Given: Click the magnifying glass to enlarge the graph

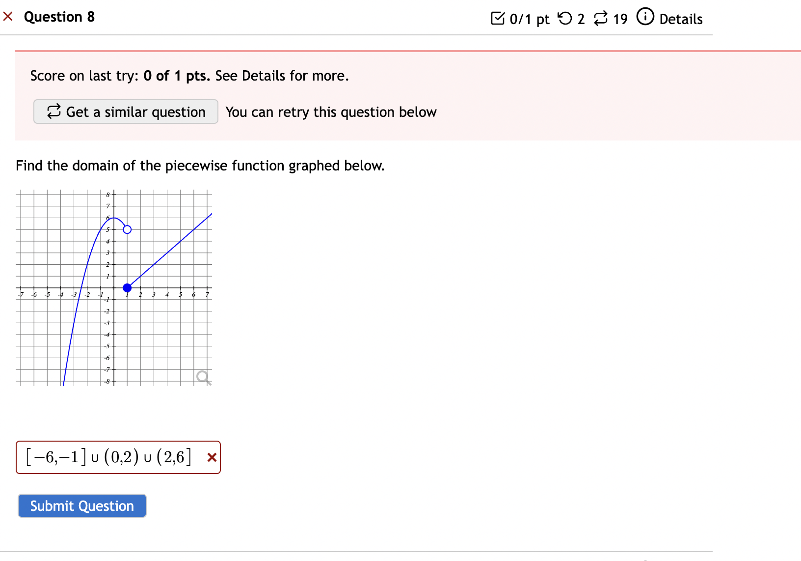Looking at the screenshot, I should click(x=203, y=377).
